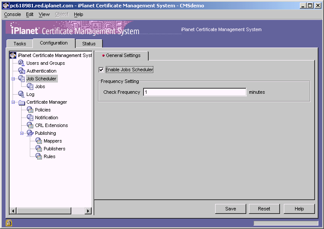Select Users and Groups in the tree
This screenshot has height=229, width=324.
46,63
